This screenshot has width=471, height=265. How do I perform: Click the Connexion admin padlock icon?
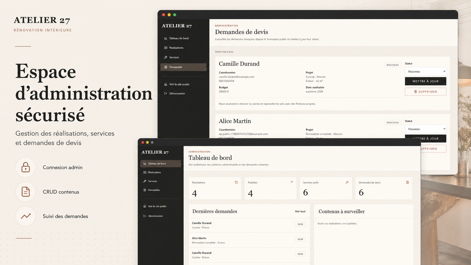tap(26, 167)
